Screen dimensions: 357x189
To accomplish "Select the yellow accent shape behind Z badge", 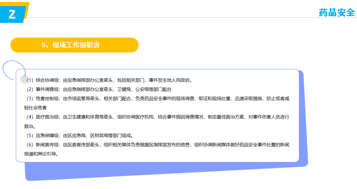I will (27, 8).
